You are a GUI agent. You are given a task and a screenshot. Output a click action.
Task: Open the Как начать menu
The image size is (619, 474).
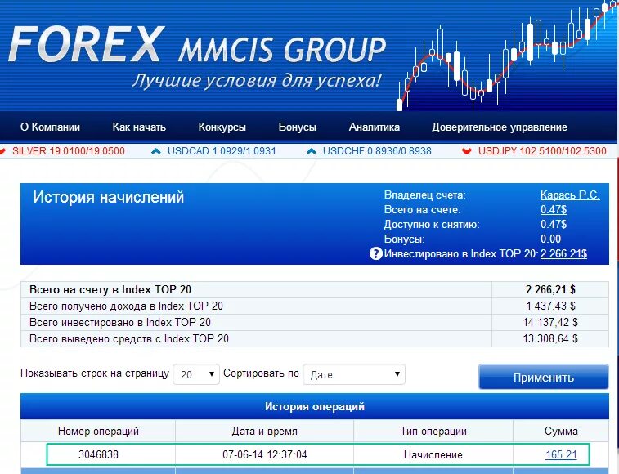[139, 127]
